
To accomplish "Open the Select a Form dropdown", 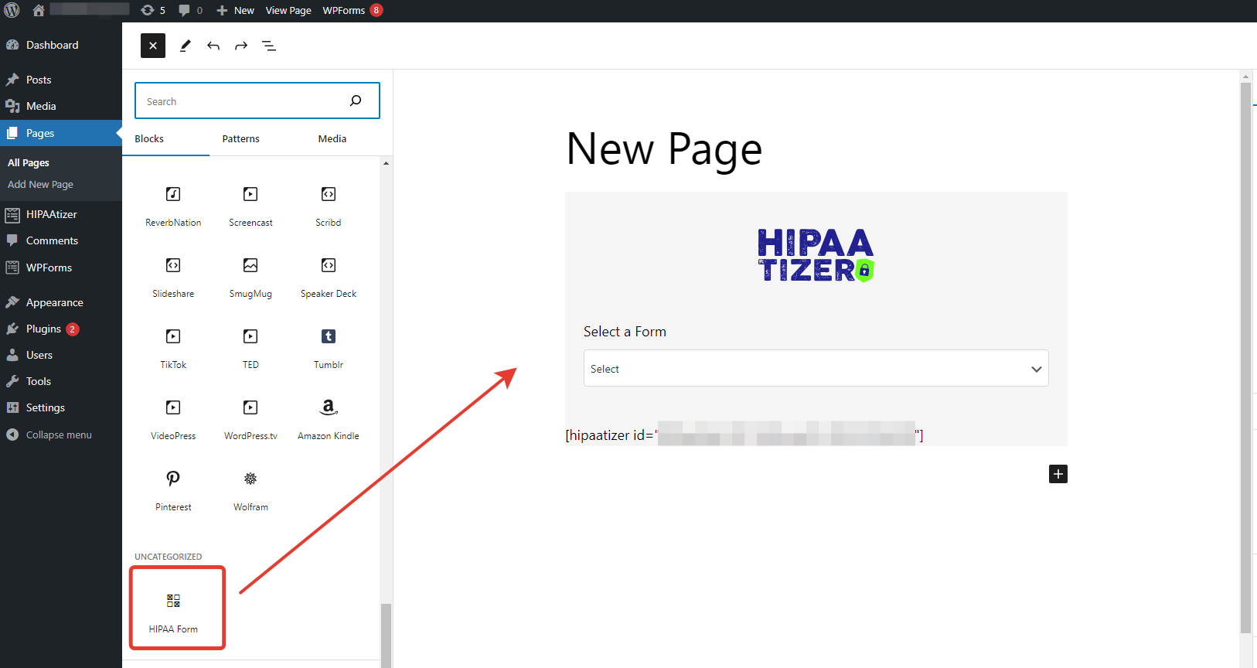I will tap(816, 369).
